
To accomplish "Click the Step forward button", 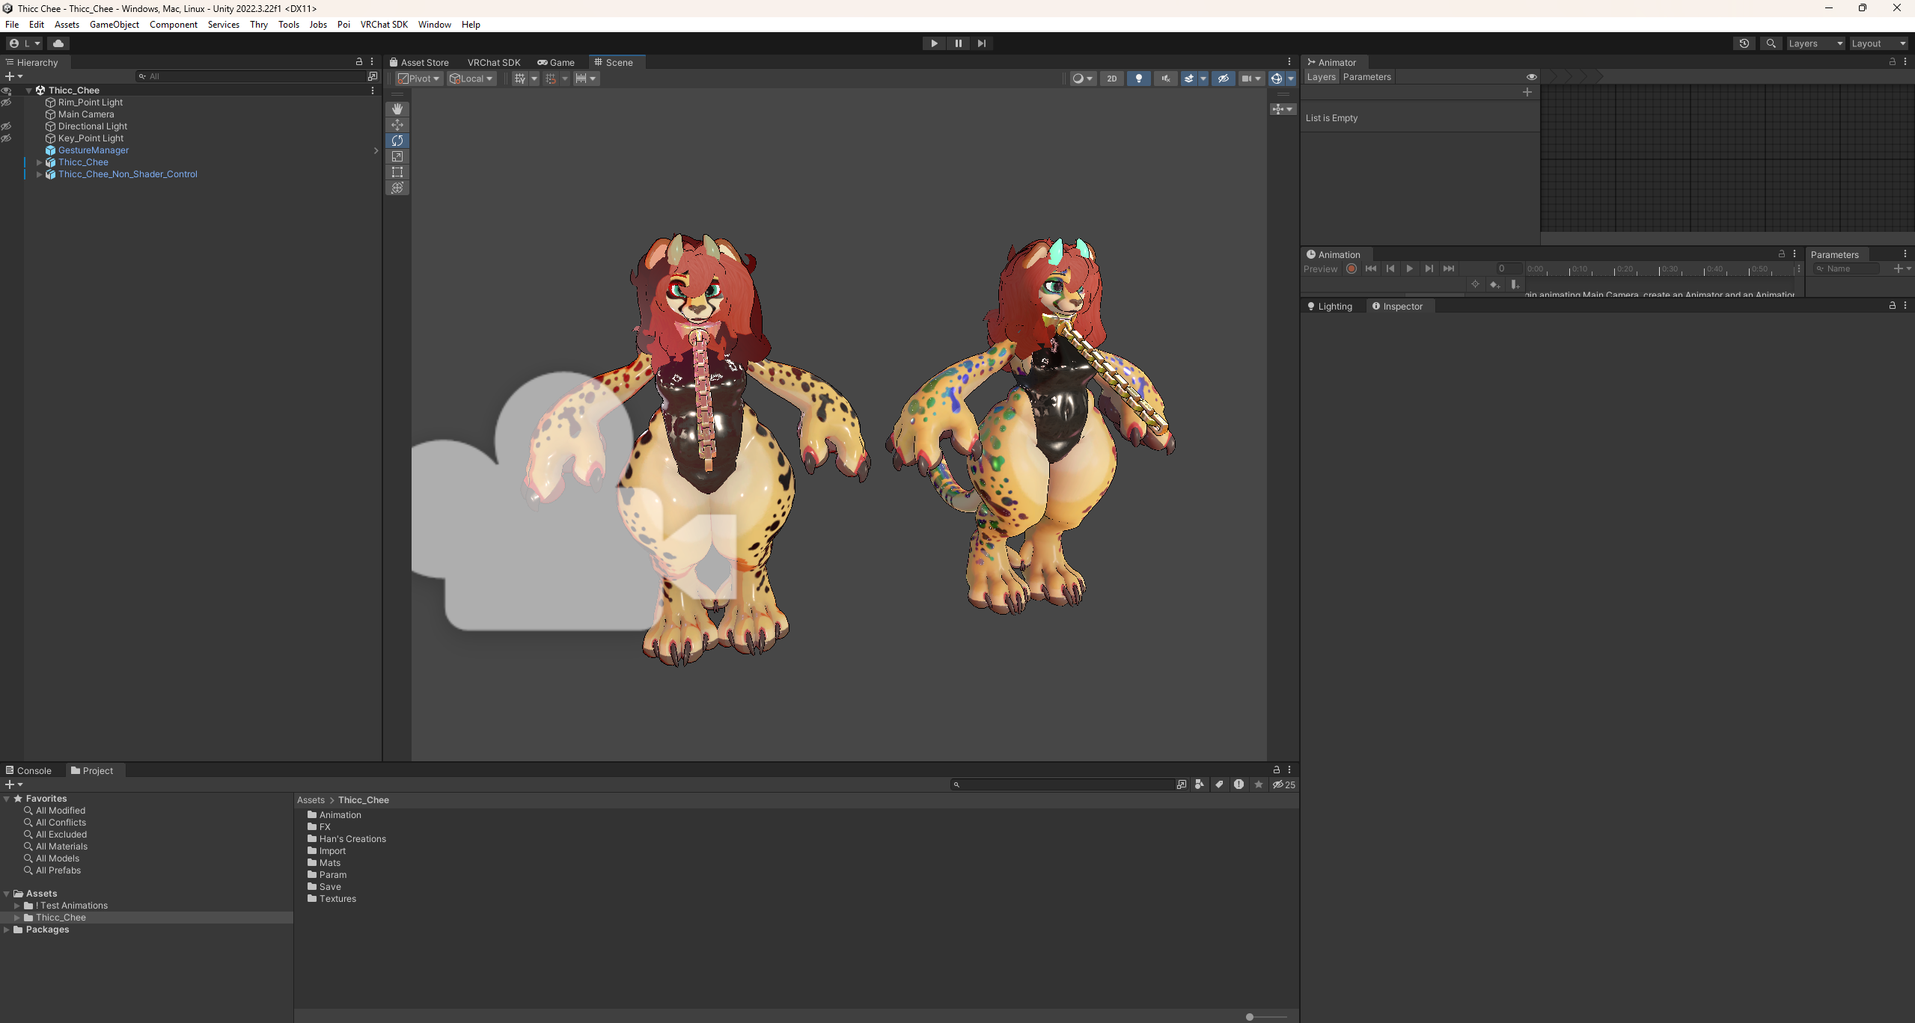I will pos(982,43).
